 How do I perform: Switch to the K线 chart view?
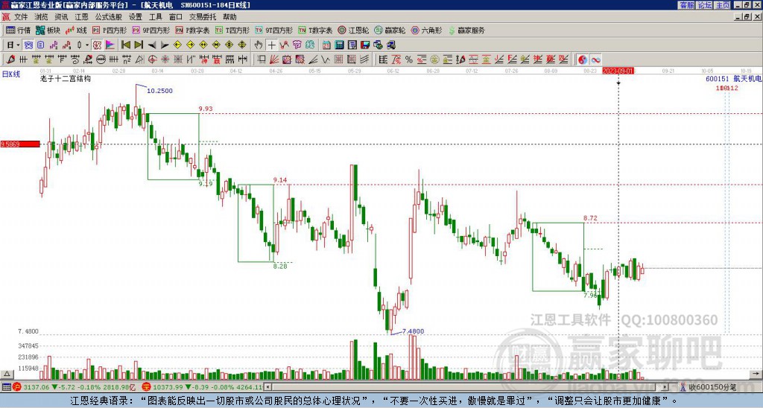point(75,30)
